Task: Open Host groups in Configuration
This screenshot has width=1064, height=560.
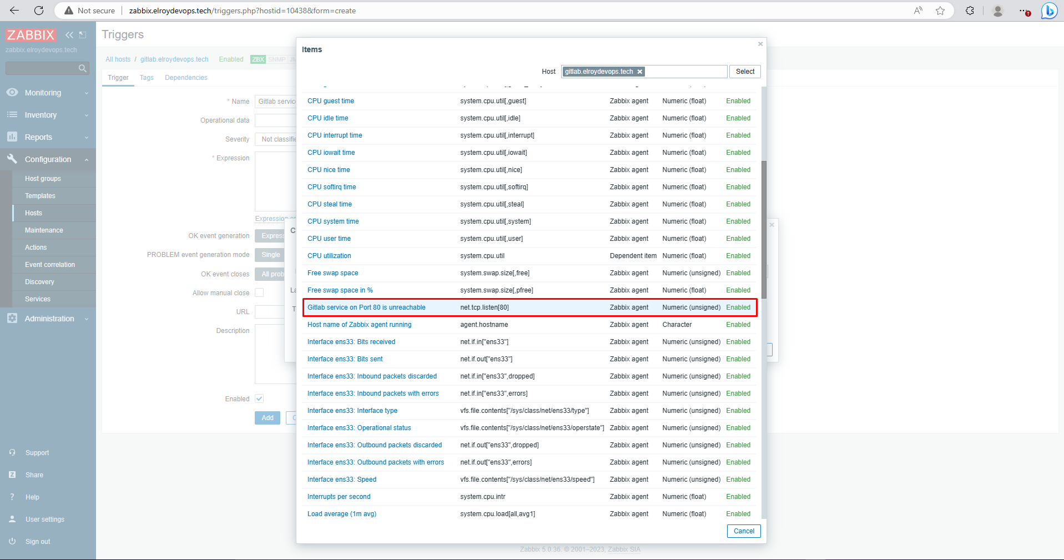Action: coord(43,179)
